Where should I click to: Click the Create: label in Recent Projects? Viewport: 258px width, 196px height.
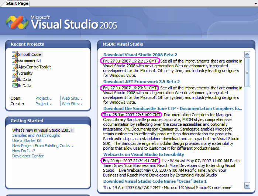(17, 104)
